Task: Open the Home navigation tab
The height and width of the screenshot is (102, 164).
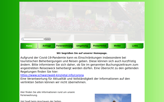Action: [29, 46]
